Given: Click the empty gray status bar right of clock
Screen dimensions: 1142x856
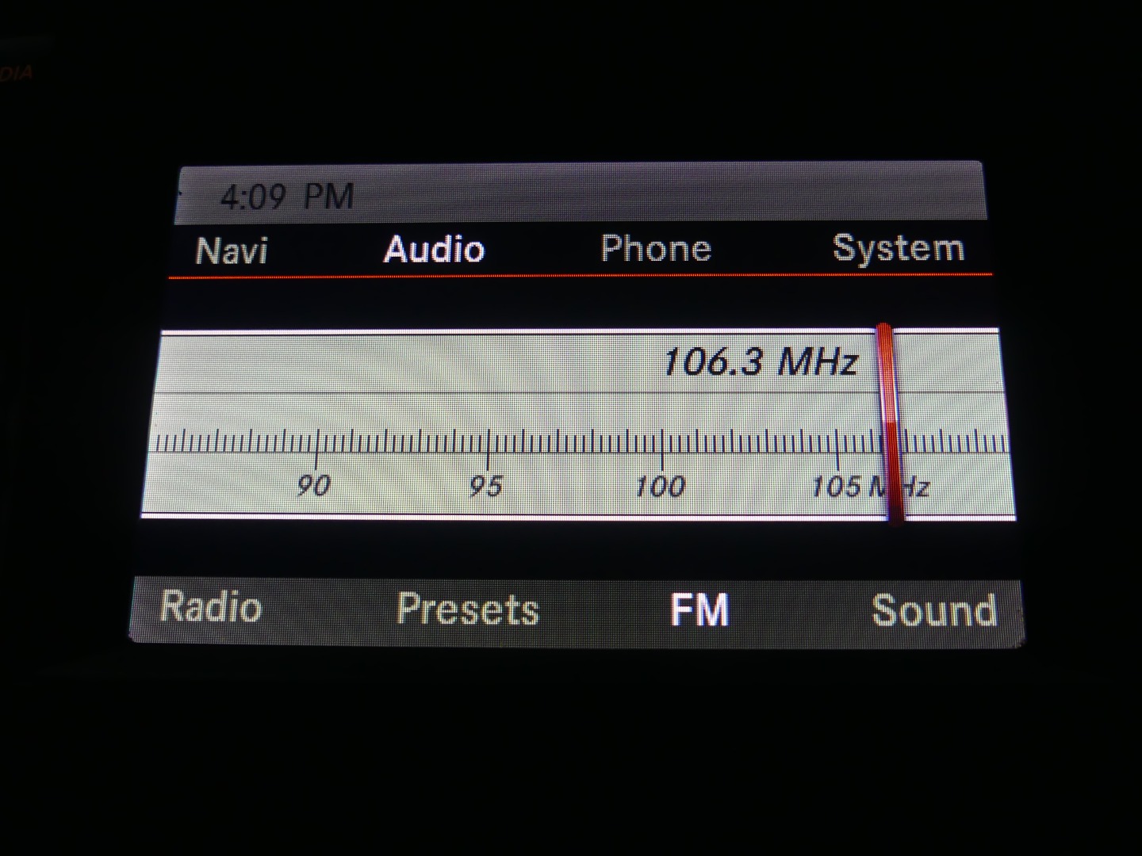Looking at the screenshot, I should click(x=666, y=194).
